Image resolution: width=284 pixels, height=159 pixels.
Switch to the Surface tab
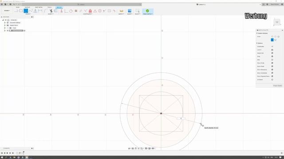[28, 8]
